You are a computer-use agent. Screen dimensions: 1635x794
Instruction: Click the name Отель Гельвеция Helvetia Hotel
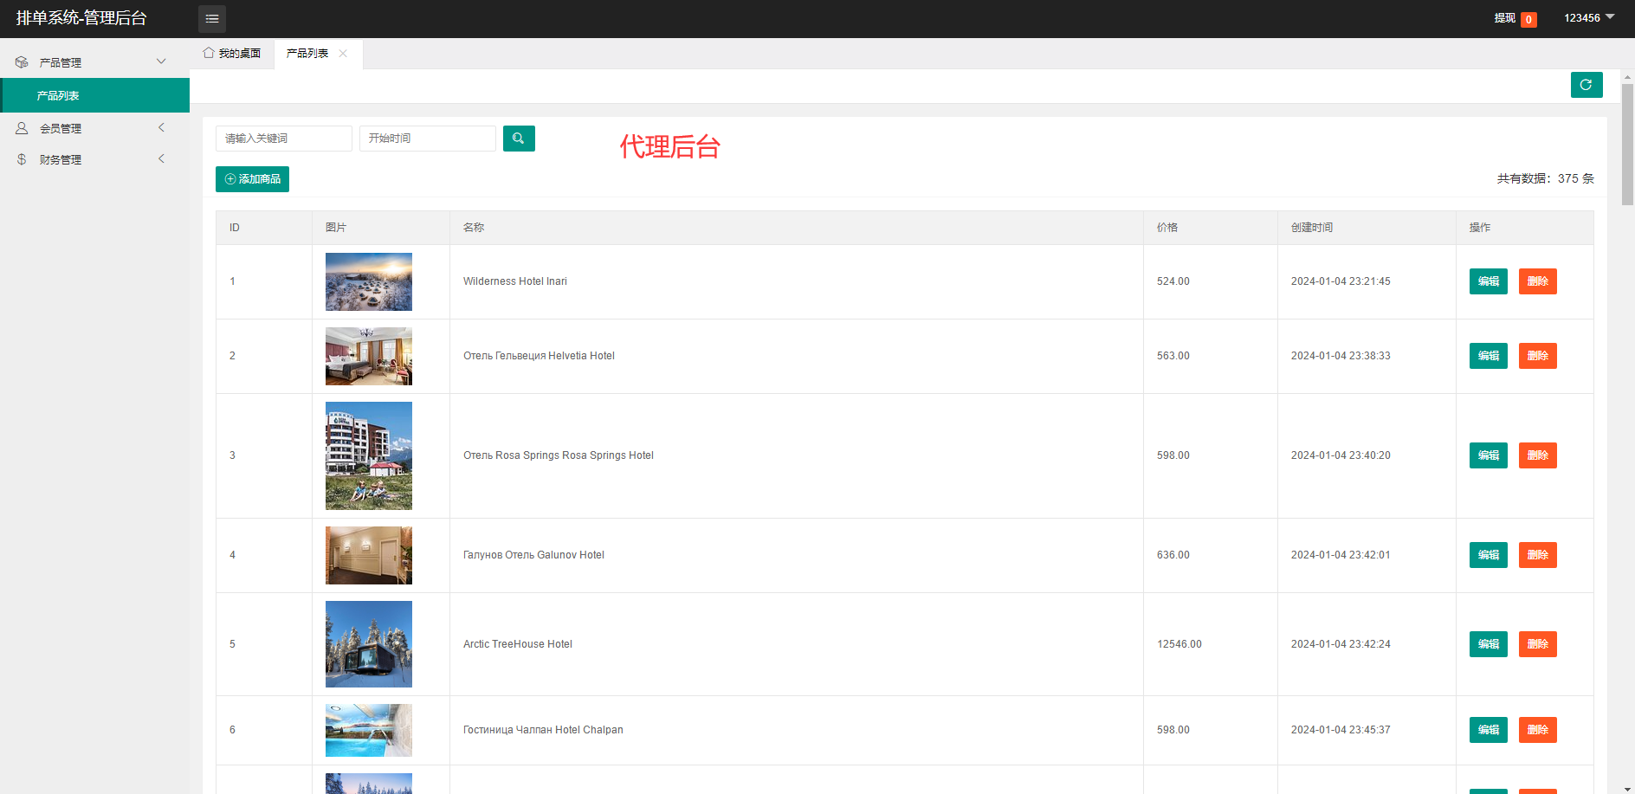click(539, 356)
